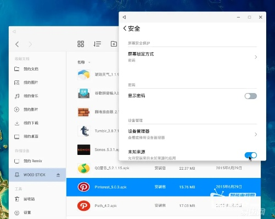The height and width of the screenshot is (219, 275).
Task: Select the Tumblr_3.8.7 file name
Action: tap(106, 131)
